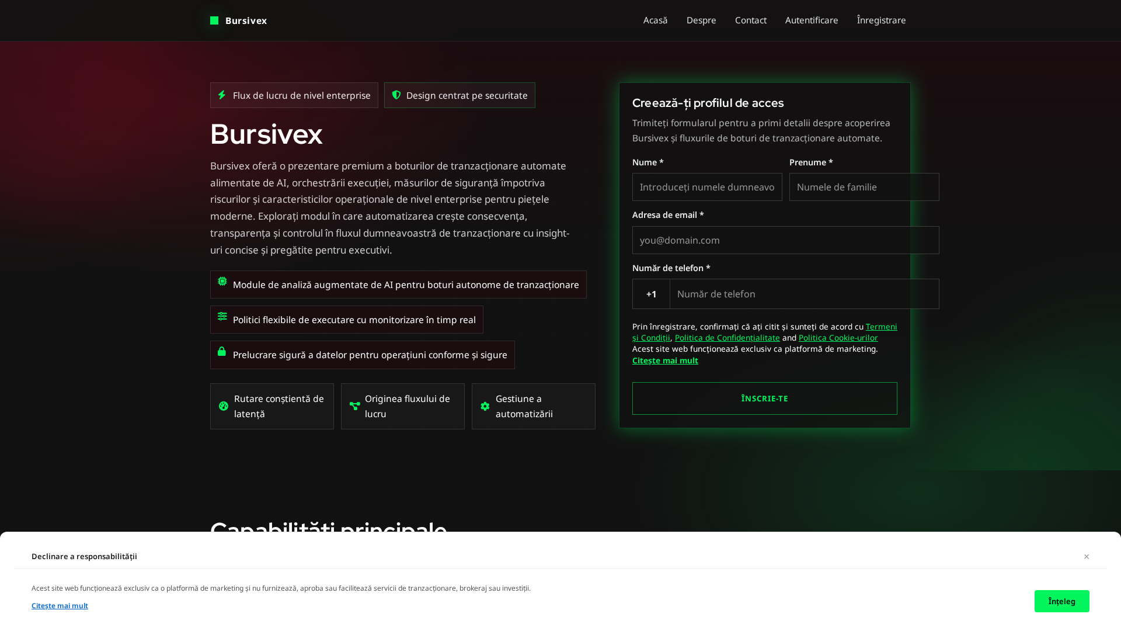
Task: Open the Autentificare login page
Action: coord(812,20)
